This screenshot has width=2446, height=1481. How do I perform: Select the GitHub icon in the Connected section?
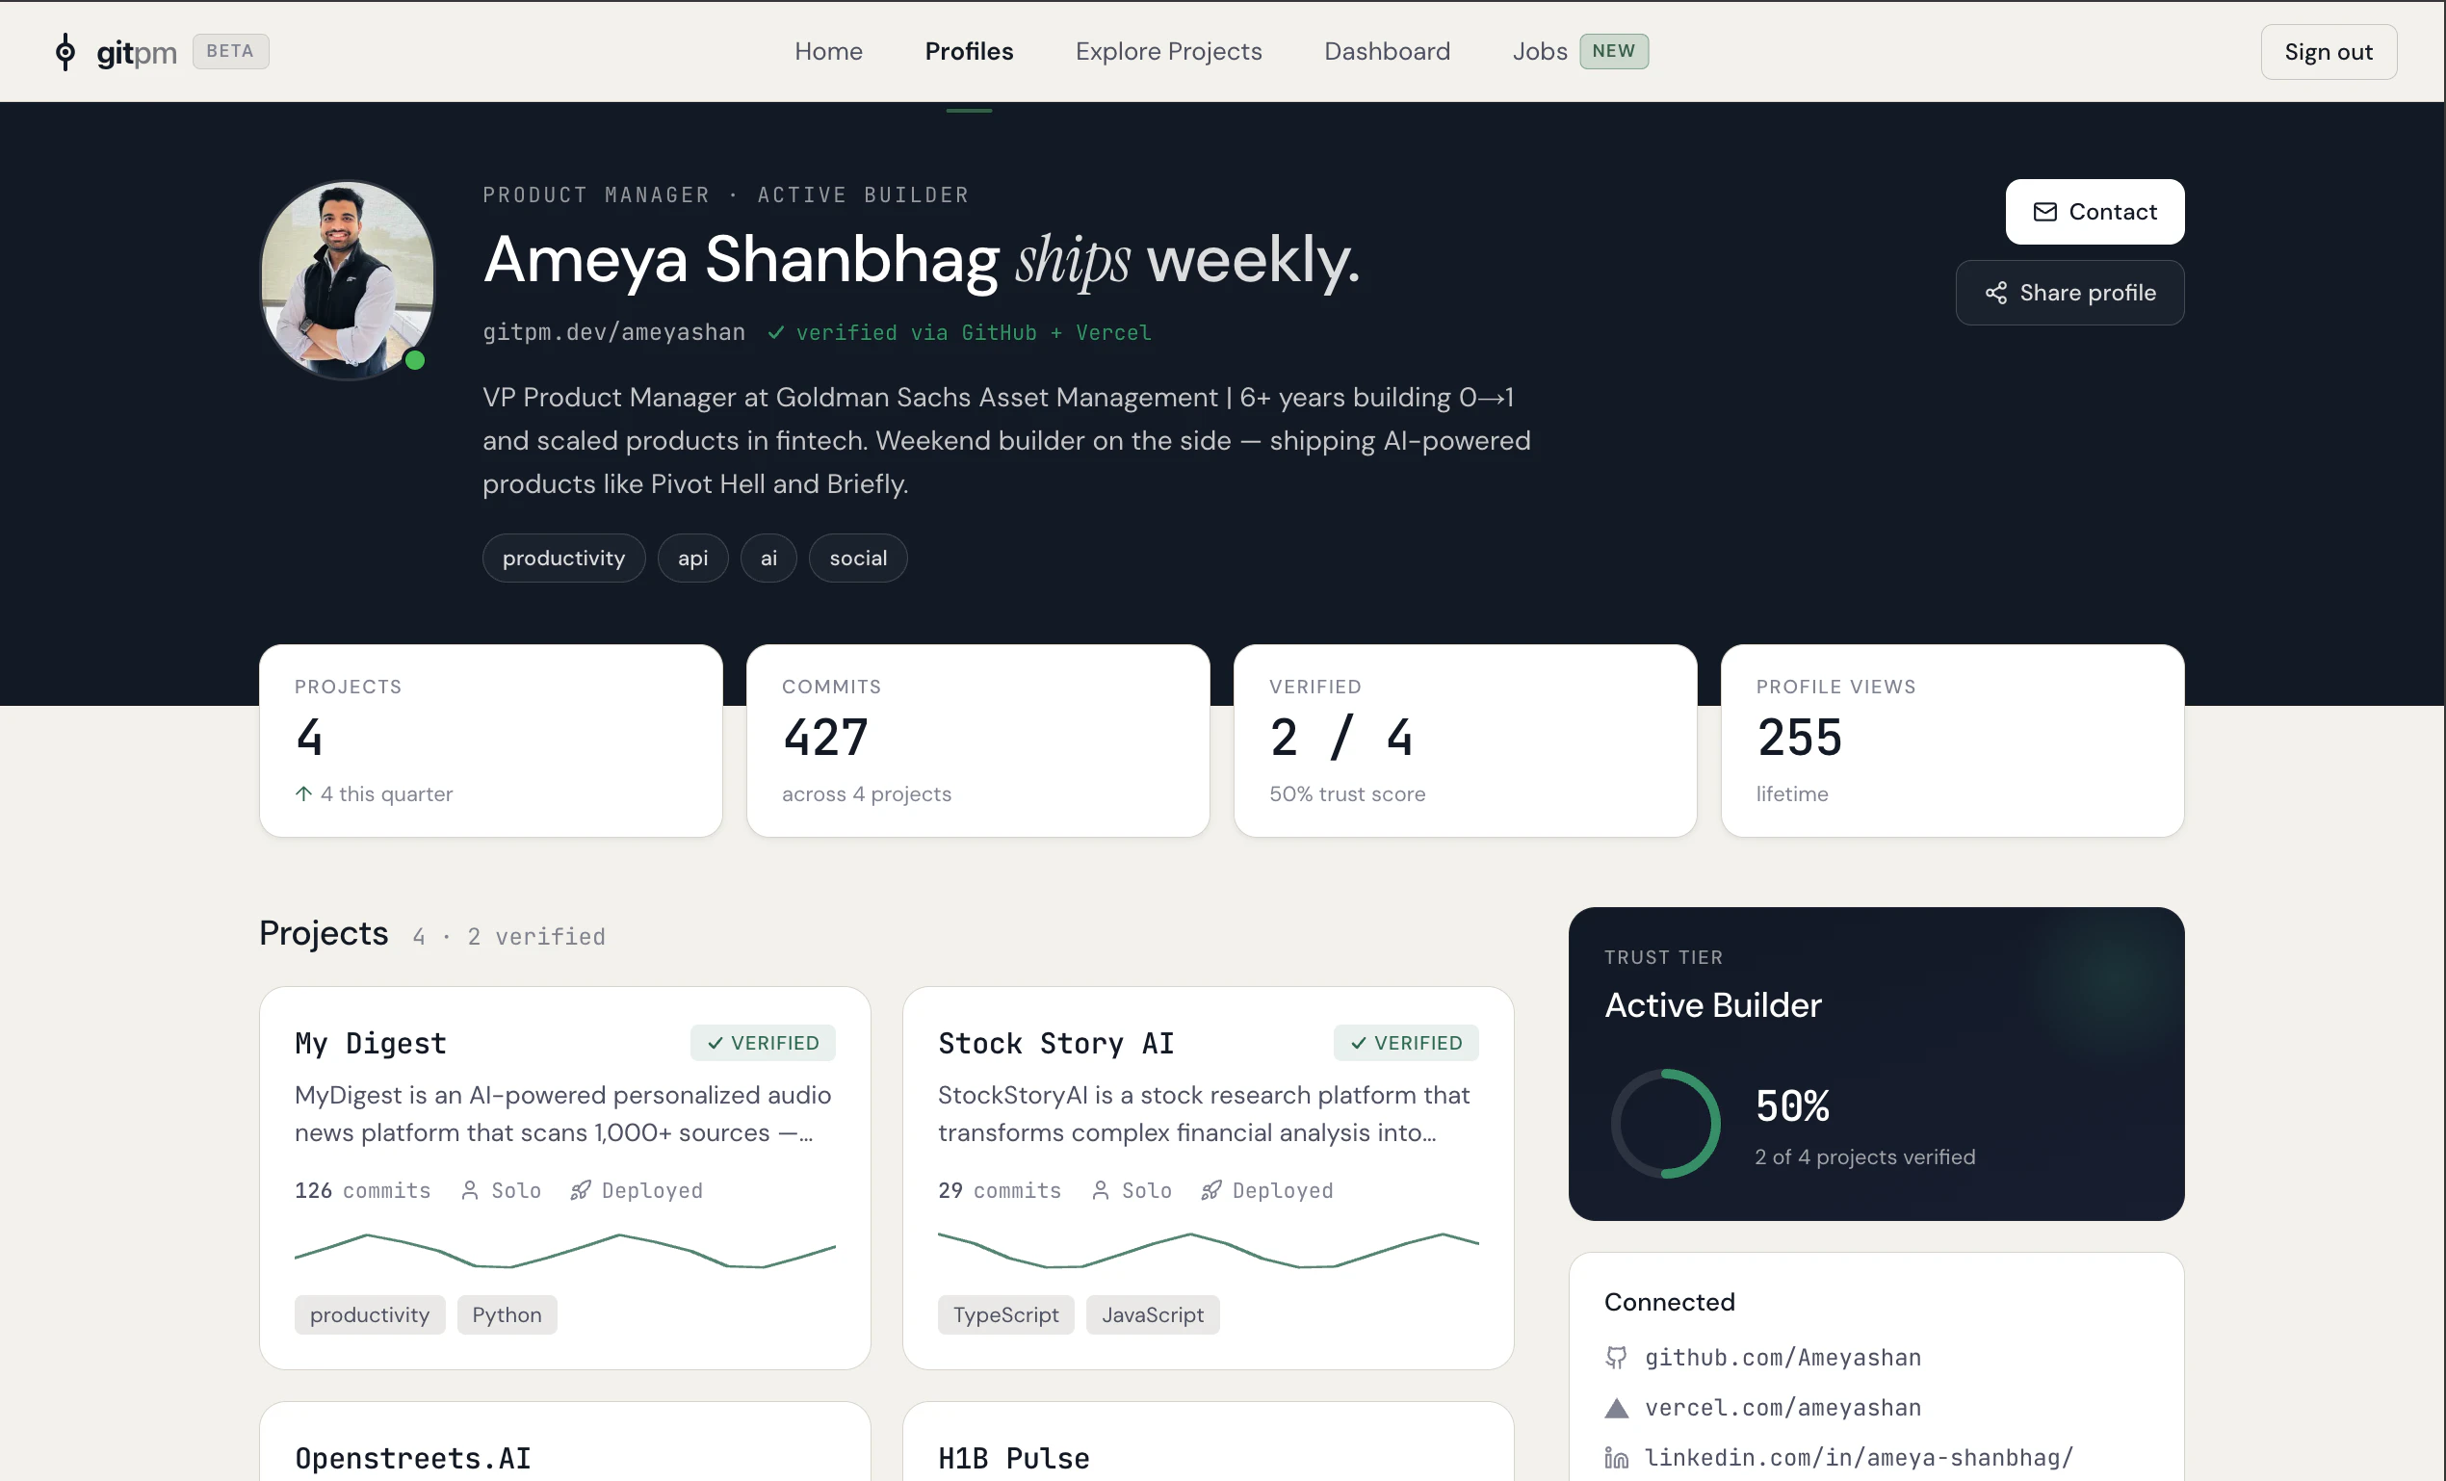coord(1616,1358)
